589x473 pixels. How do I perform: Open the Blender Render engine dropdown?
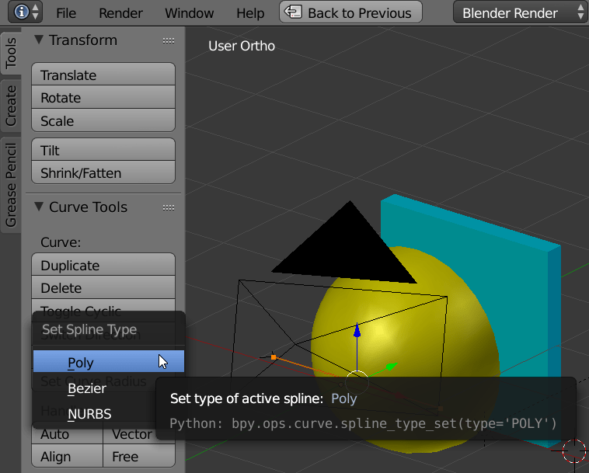[x=521, y=12]
